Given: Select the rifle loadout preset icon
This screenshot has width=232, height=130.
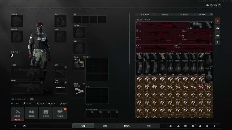Looking at the screenshot, I should [x=17, y=113].
